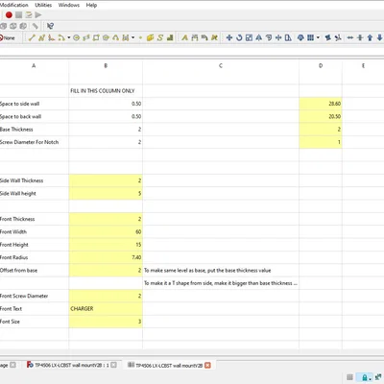The width and height of the screenshot is (384, 384).
Task: Close the wall mount spreadsheet tab
Action: pyautogui.click(x=207, y=365)
